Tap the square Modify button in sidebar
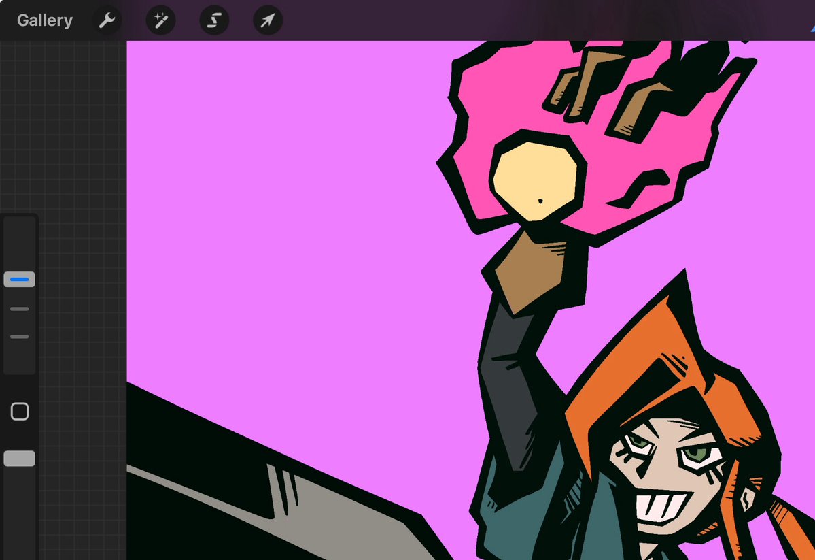The height and width of the screenshot is (560, 815). 20,411
